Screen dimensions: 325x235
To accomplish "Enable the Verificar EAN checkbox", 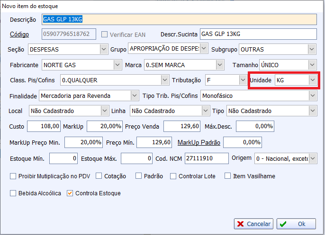I will tap(105, 35).
